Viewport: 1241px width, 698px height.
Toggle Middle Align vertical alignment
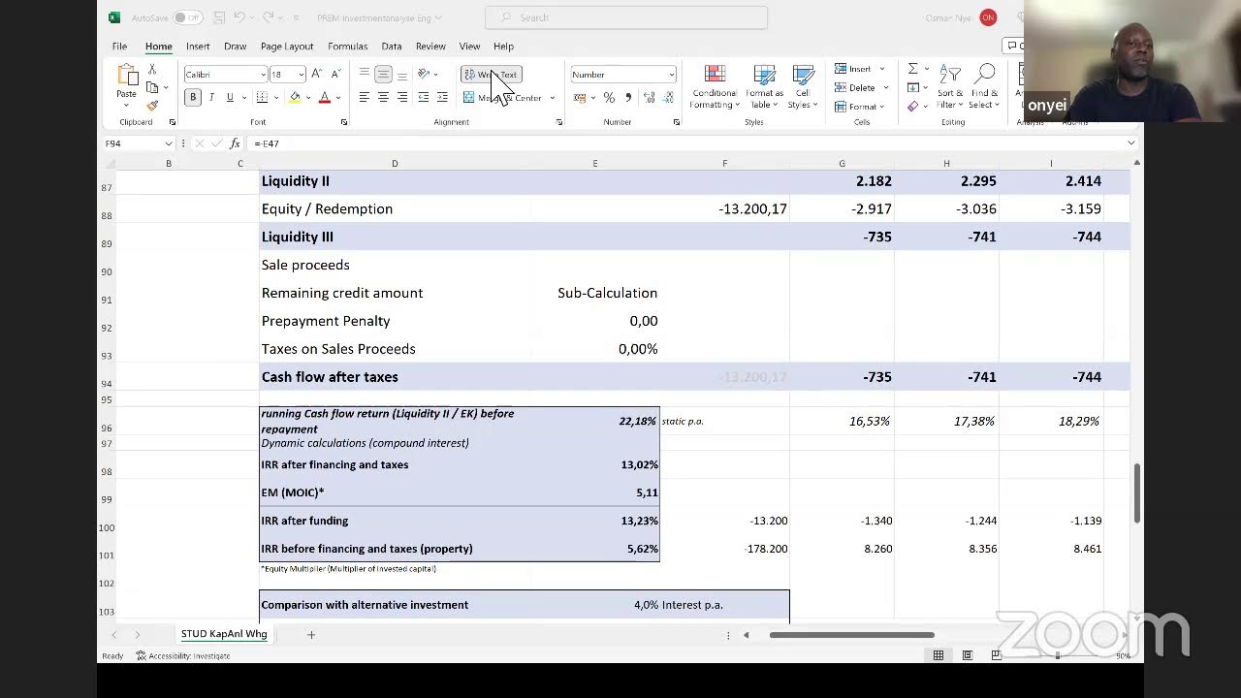[x=383, y=75]
